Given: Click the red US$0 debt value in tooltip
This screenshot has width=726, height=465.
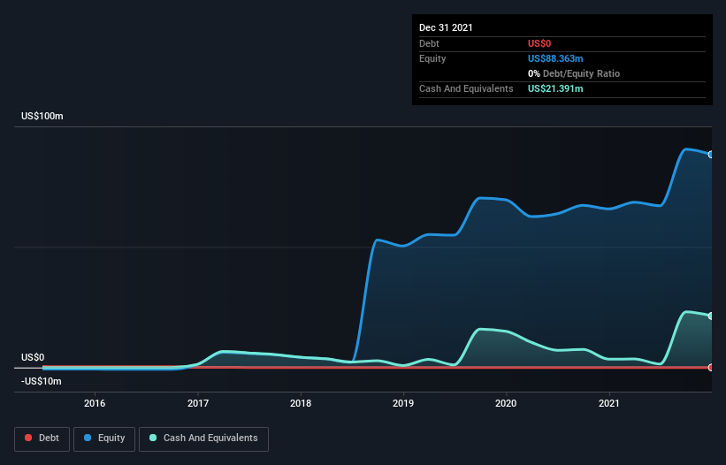Looking at the screenshot, I should point(539,43).
